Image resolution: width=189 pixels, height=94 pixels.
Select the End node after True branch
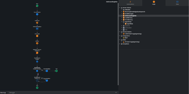56,71
